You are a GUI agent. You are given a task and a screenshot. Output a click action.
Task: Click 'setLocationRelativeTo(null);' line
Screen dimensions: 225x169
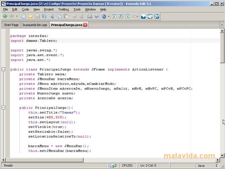pyautogui.click(x=60, y=136)
